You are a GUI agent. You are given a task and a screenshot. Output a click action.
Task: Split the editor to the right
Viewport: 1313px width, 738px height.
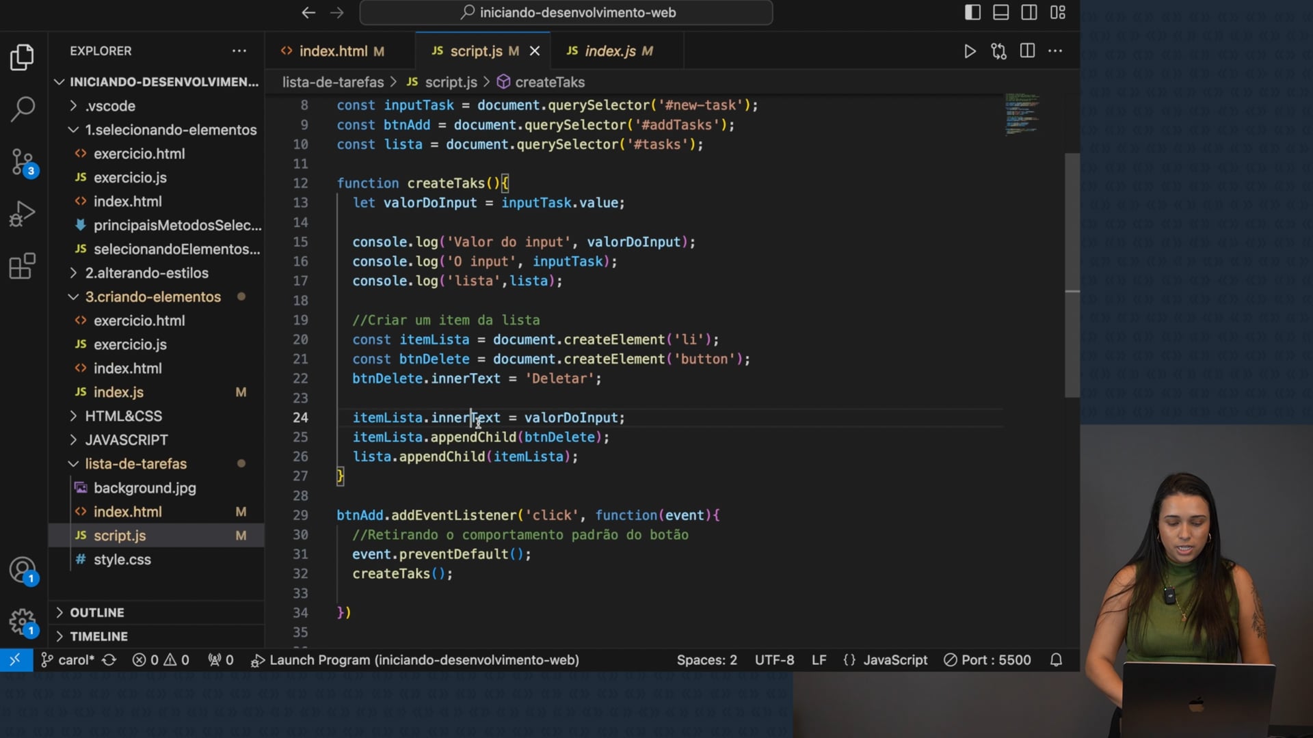pyautogui.click(x=1027, y=51)
